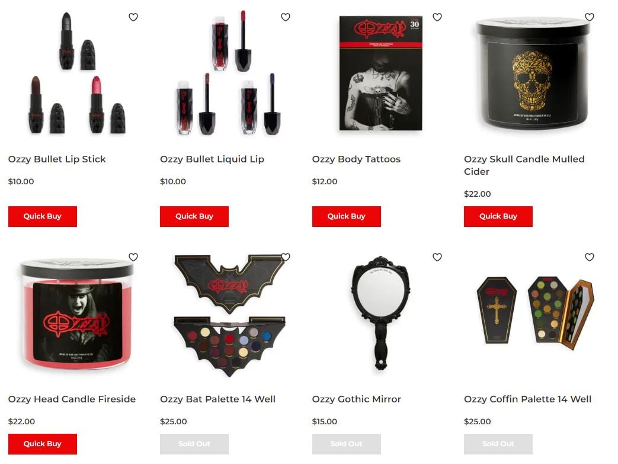Click Sold Out button under Coffin Palette
This screenshot has width=618, height=464.
click(498, 444)
